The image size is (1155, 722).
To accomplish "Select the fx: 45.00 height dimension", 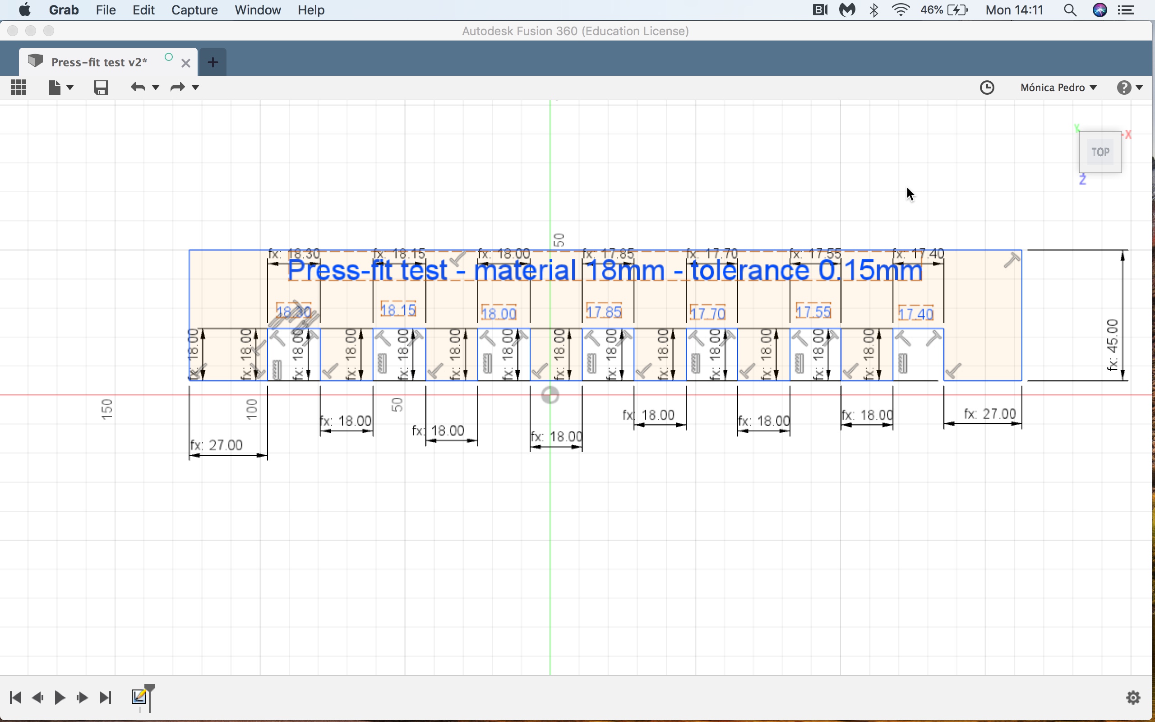I will (1112, 345).
